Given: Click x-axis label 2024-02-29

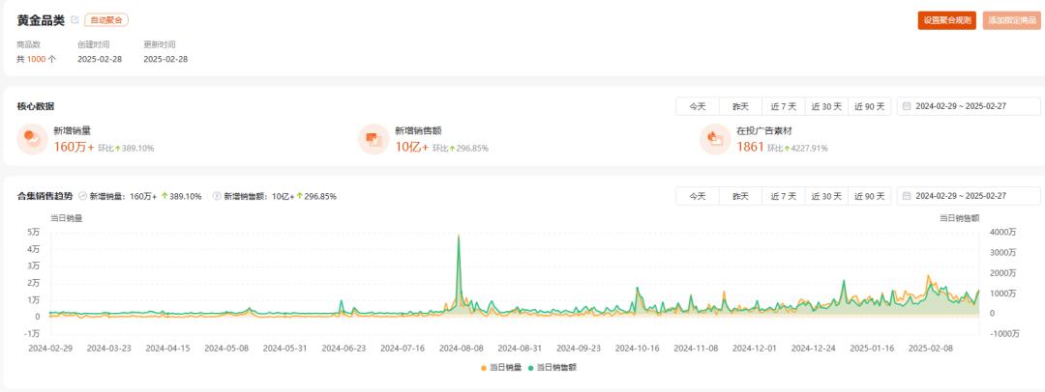Looking at the screenshot, I should (x=50, y=348).
